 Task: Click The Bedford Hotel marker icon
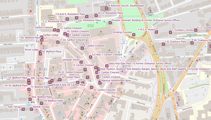(42, 103)
